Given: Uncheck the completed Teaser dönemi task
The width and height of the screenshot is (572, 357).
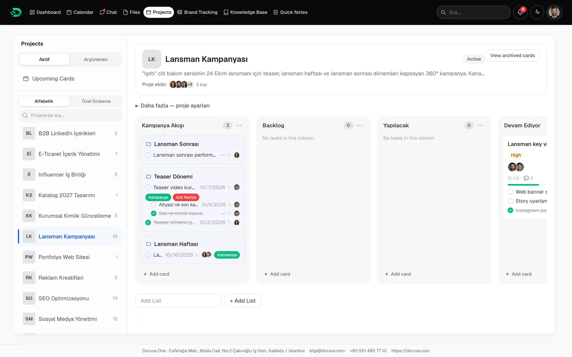Looking at the screenshot, I should (x=148, y=222).
